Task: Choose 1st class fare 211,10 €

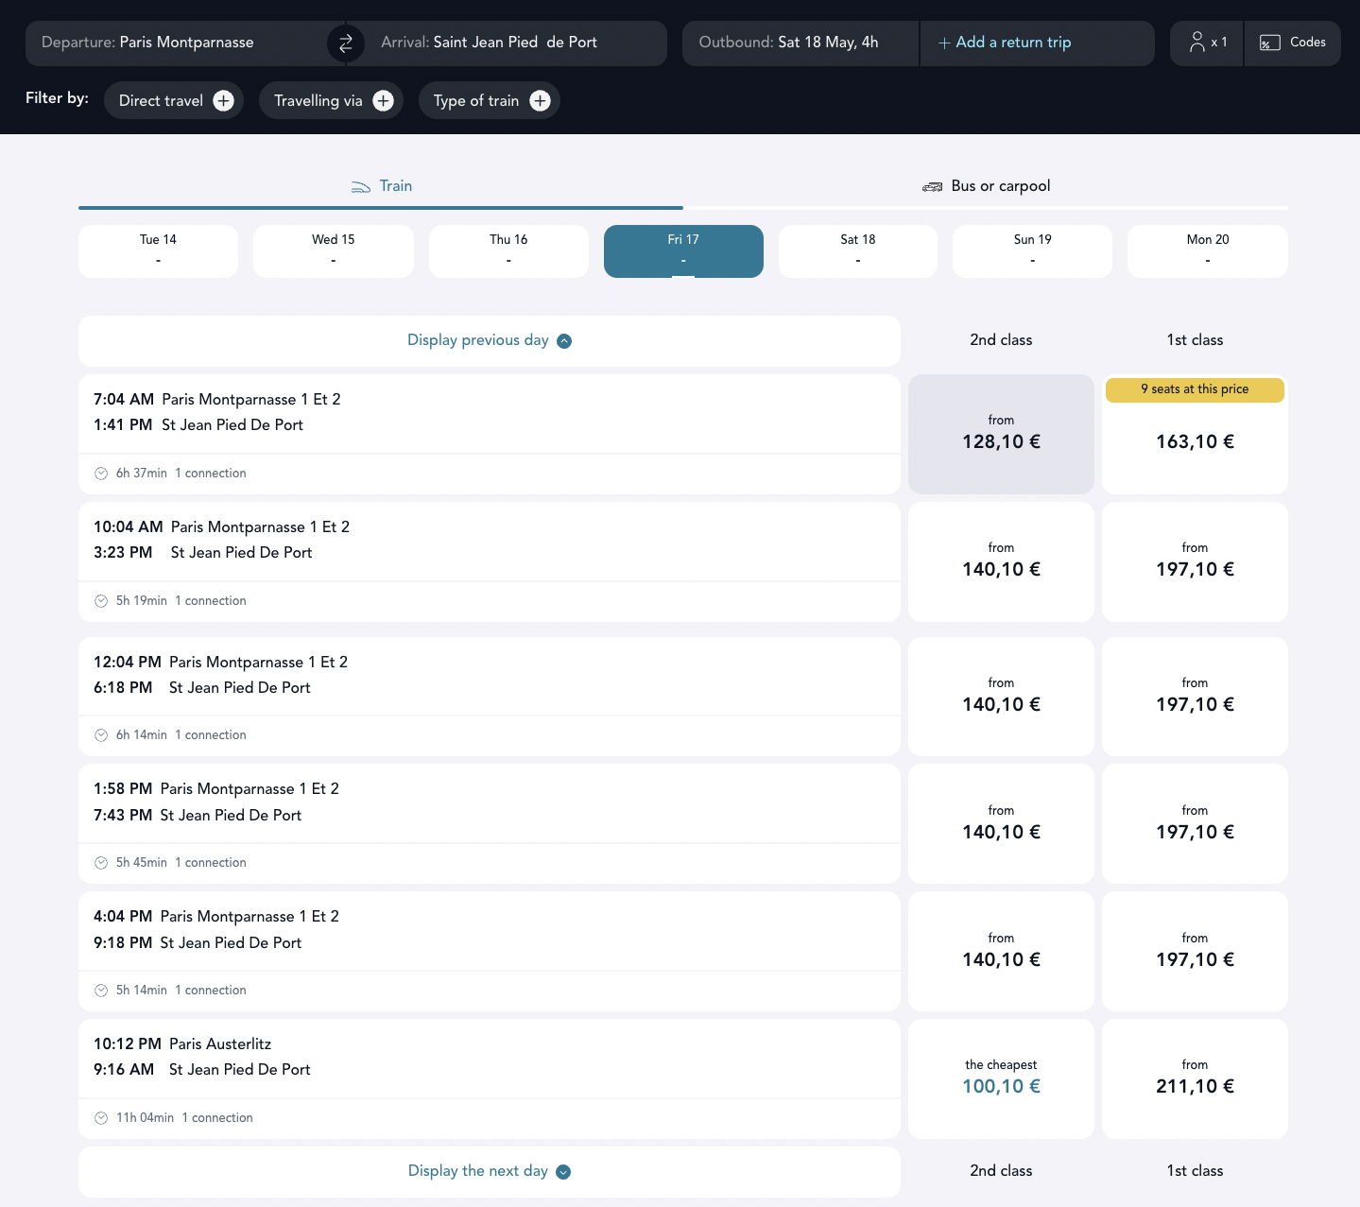Action: tap(1195, 1078)
